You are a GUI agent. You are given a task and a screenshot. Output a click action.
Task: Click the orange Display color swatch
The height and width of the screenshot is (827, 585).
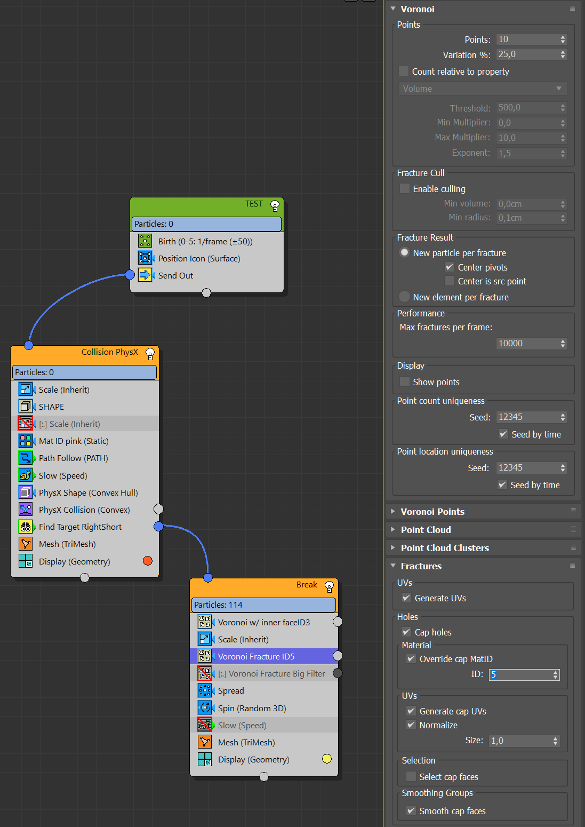[148, 561]
